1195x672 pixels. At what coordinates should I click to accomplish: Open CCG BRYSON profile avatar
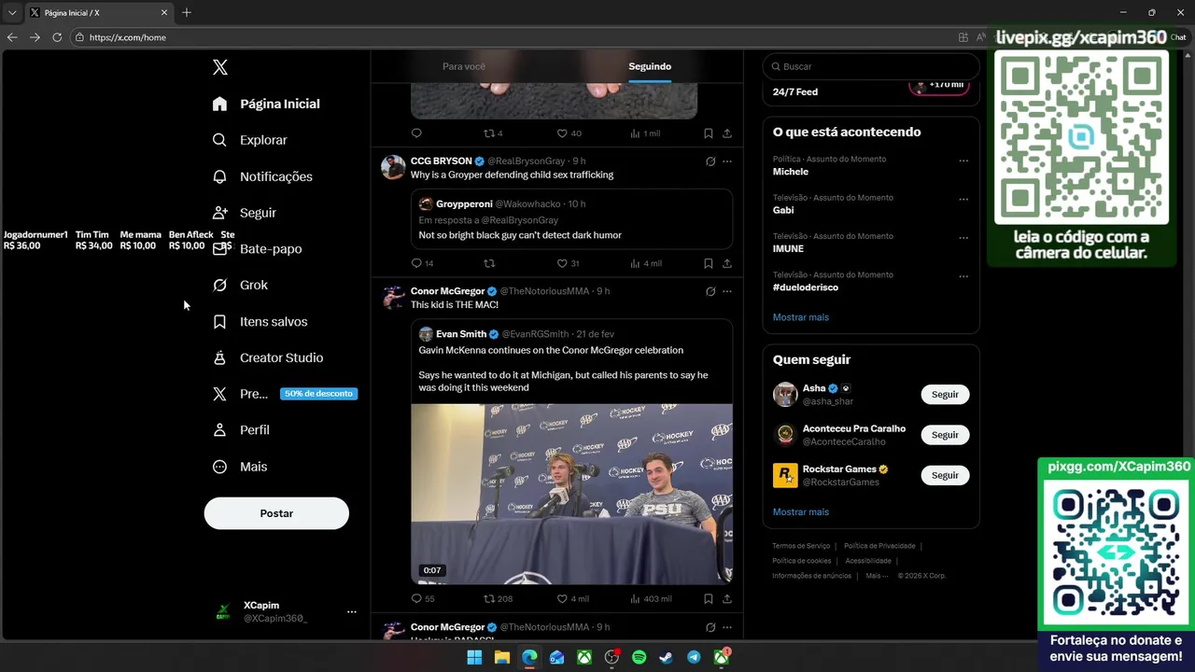coord(393,167)
